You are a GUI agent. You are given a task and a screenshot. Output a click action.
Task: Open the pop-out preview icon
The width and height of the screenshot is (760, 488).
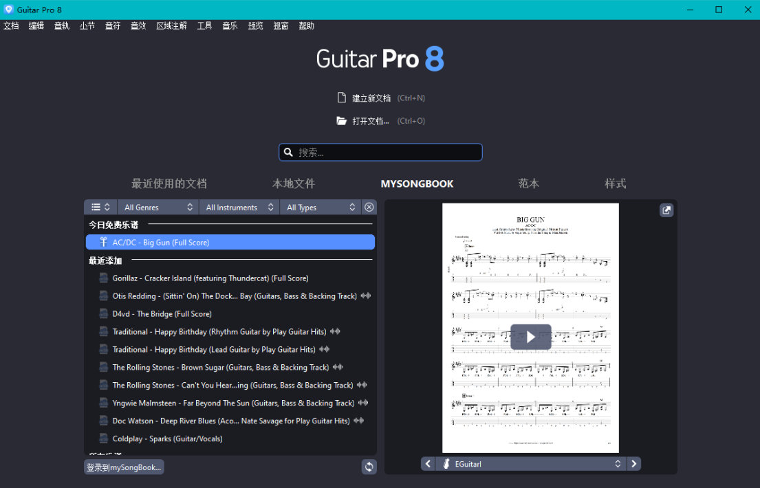click(666, 210)
